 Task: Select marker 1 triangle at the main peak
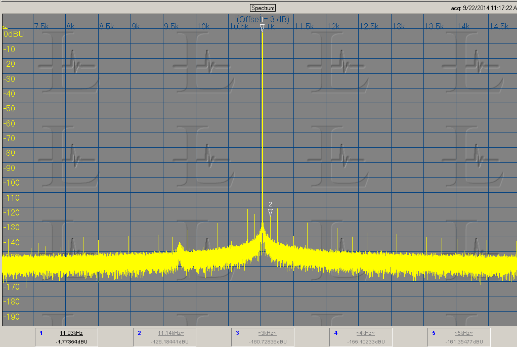click(262, 28)
